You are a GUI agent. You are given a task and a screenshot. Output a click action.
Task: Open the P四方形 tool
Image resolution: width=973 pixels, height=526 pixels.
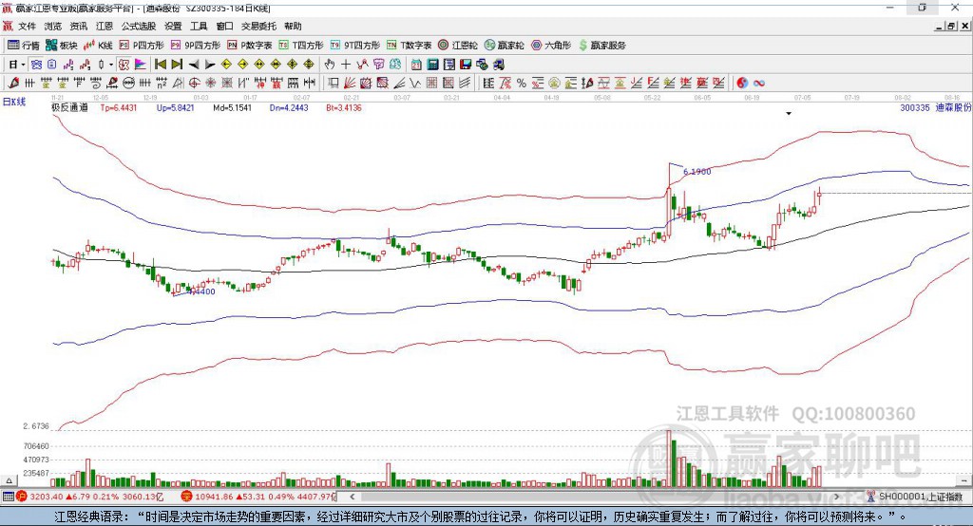click(x=142, y=46)
